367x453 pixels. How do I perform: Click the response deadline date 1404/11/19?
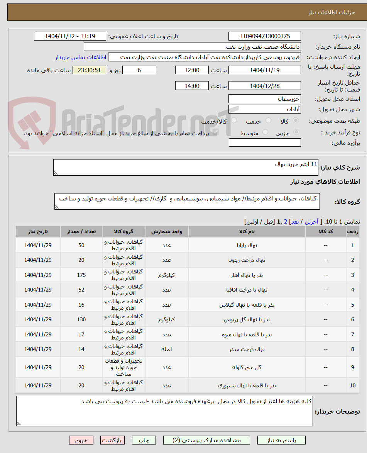click(x=264, y=70)
